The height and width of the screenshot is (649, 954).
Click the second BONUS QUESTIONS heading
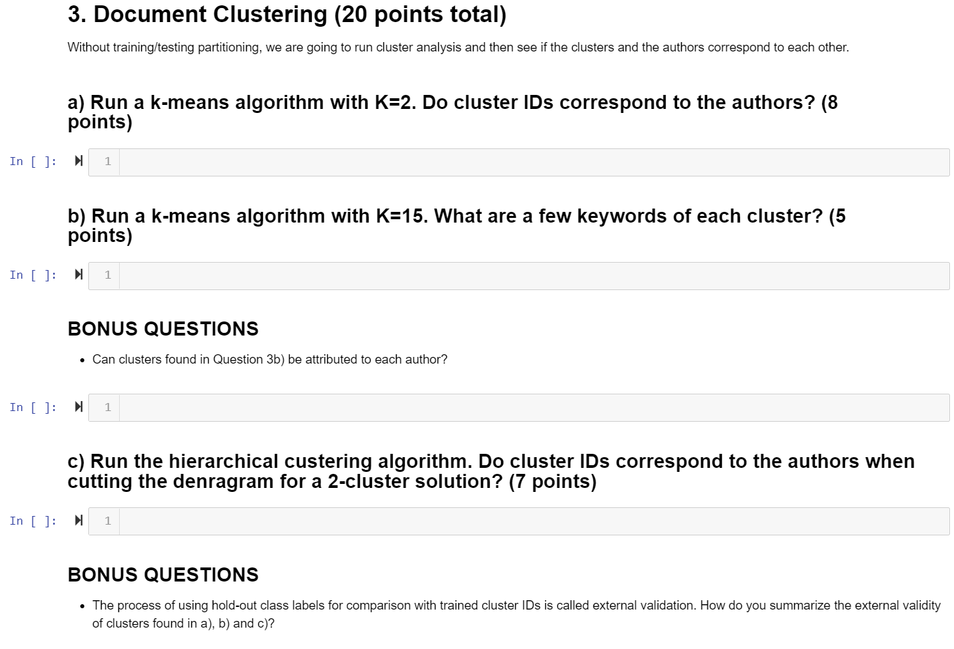[x=163, y=575]
